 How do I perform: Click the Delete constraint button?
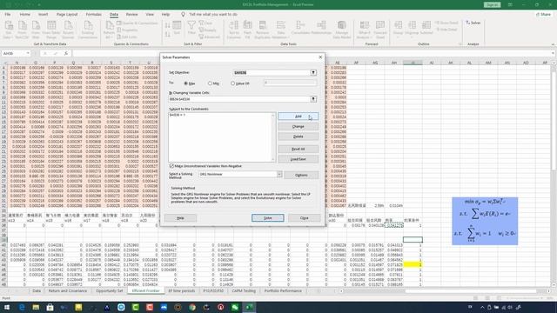point(298,137)
